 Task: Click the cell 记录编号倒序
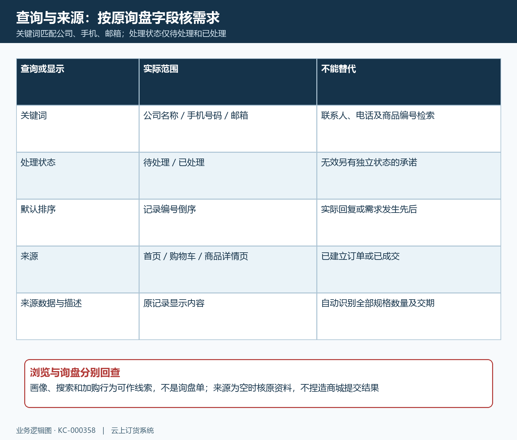click(228, 223)
